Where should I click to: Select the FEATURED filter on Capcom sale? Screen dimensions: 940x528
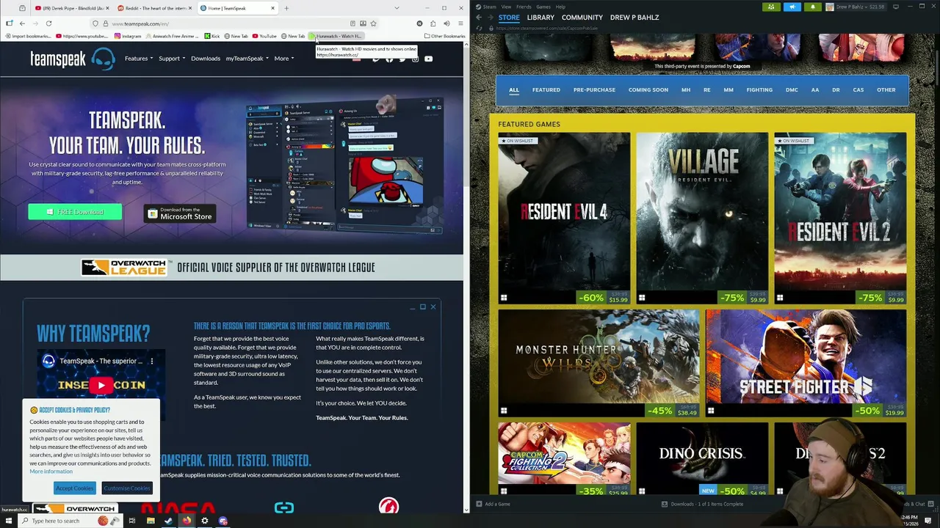point(546,90)
